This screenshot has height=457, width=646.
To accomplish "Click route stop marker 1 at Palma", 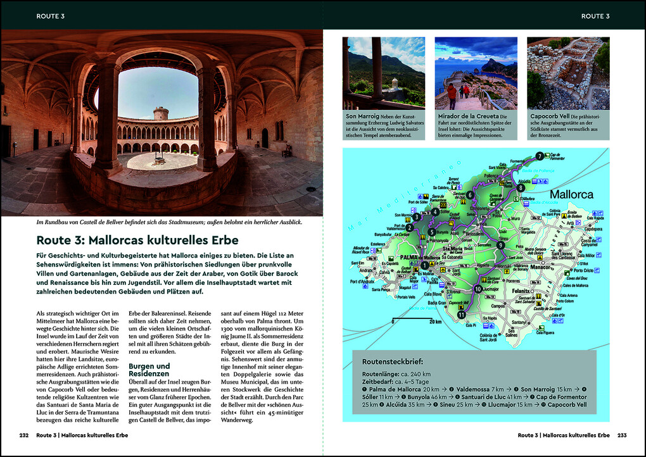I will click(425, 266).
